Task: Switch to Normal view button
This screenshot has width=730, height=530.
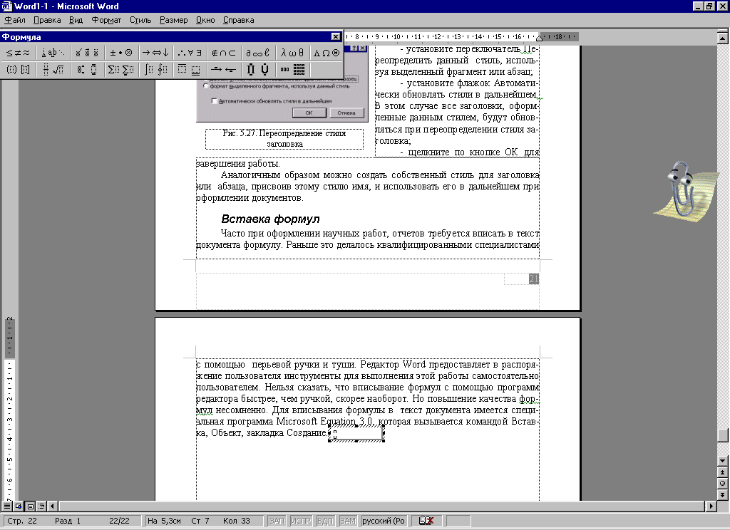Action: (x=6, y=506)
